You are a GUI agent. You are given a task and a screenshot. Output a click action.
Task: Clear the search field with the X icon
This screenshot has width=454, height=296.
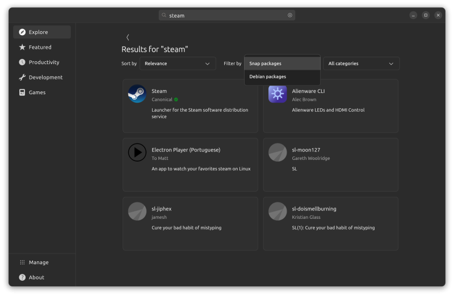(x=290, y=15)
